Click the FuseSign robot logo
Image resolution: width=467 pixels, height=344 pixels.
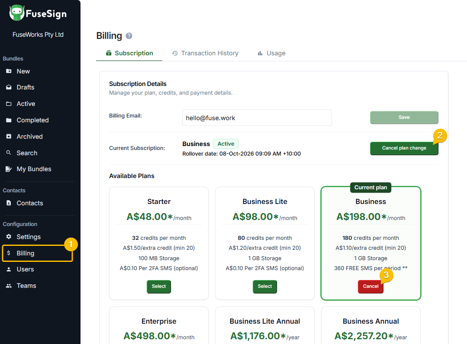click(x=17, y=13)
